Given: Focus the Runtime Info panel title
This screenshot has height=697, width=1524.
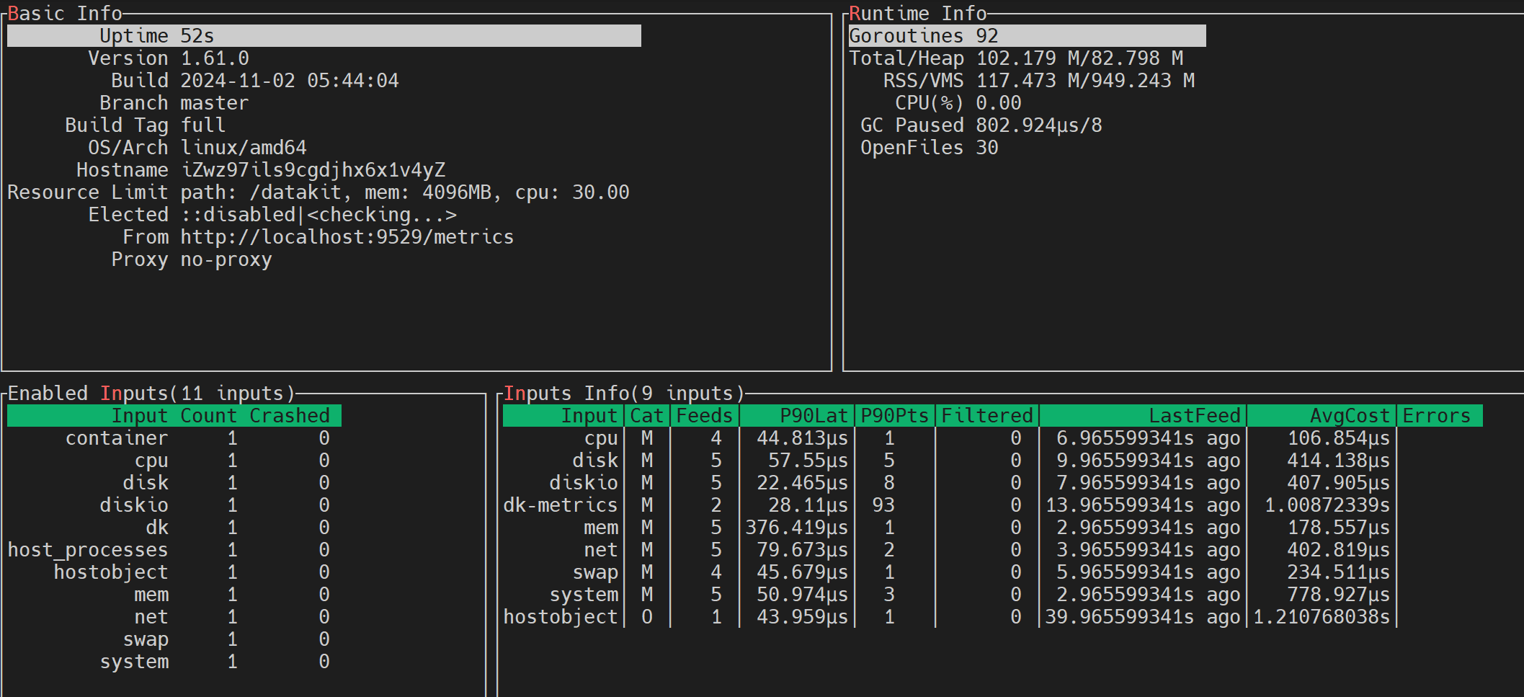Looking at the screenshot, I should coord(917,14).
